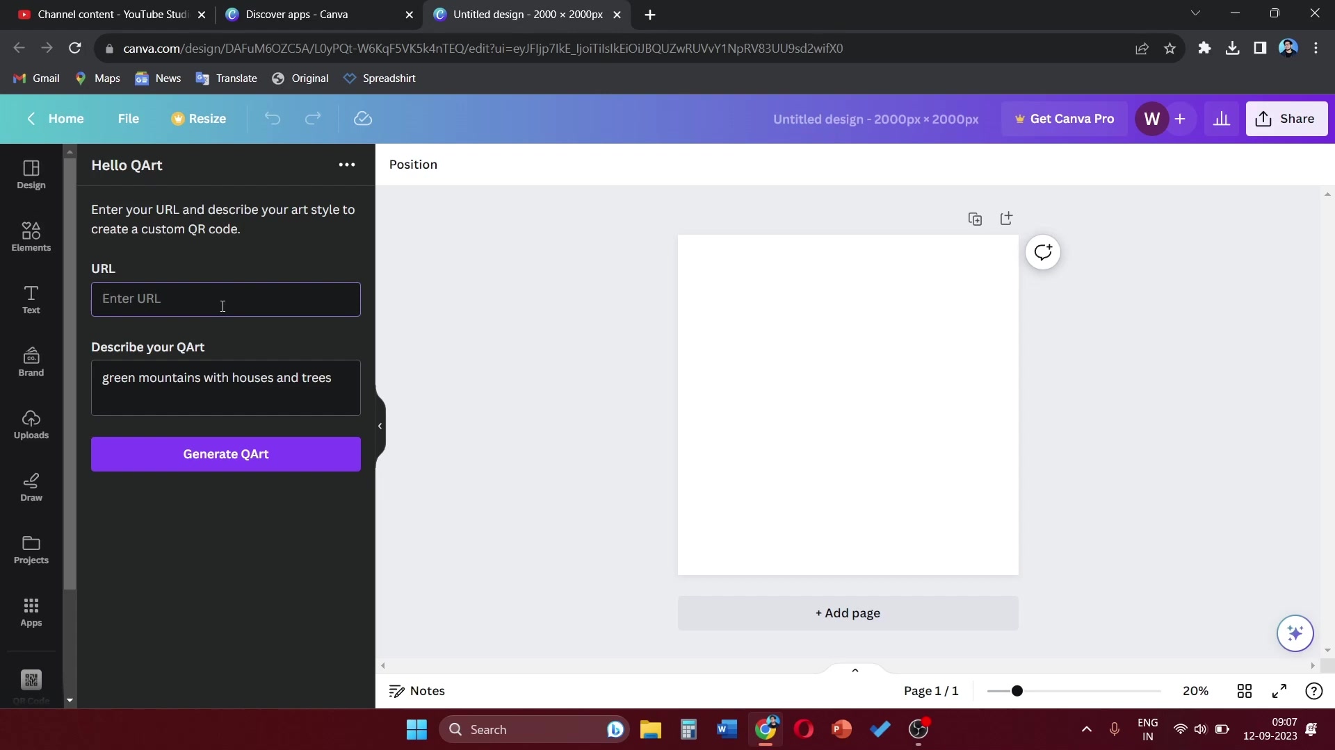Switch to Channel content YouTube Studio tab

pyautogui.click(x=111, y=15)
